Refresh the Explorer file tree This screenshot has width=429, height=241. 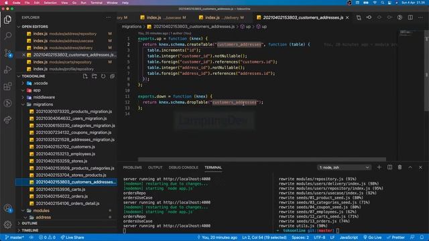103,76
